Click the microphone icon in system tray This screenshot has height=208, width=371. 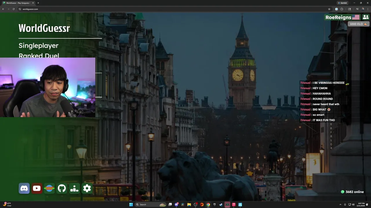(345, 205)
